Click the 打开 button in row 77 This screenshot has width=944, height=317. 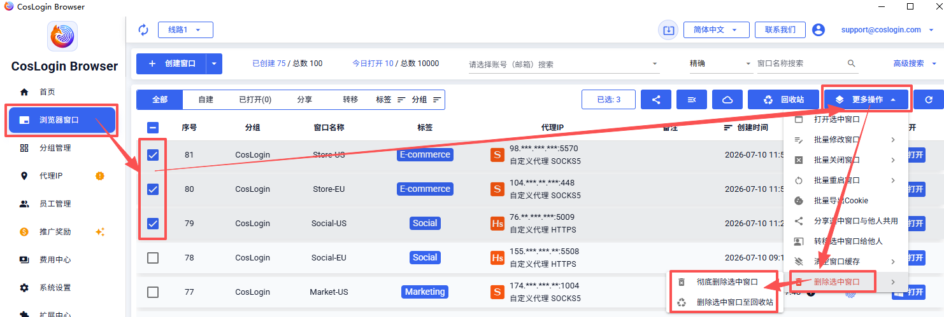tap(908, 292)
